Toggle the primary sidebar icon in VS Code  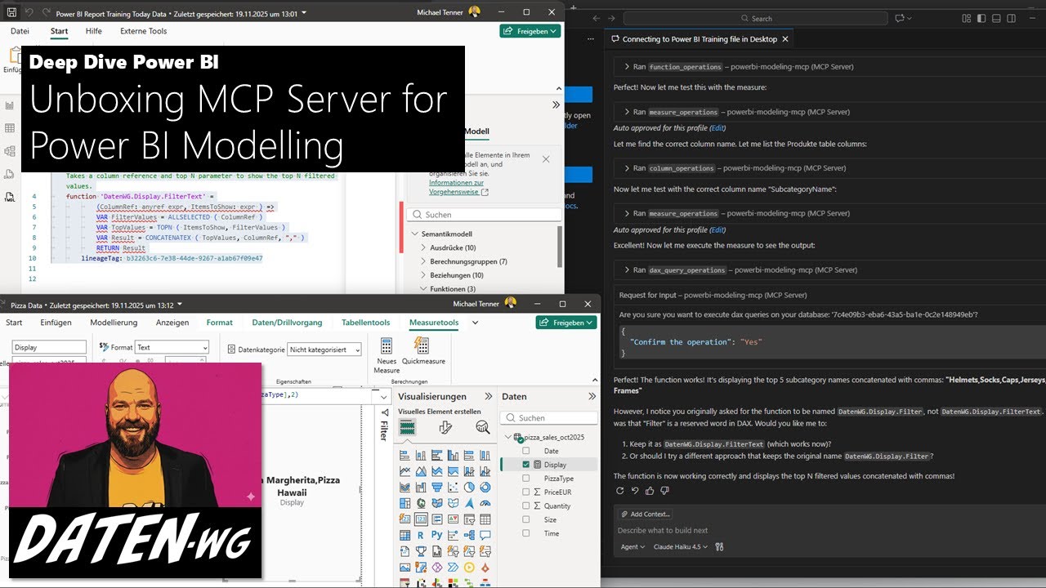tap(983, 18)
